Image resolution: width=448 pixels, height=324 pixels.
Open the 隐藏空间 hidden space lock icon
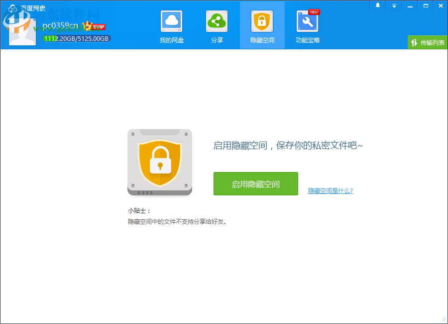262,21
